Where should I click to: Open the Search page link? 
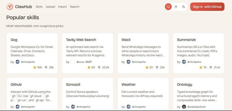pos(75,7)
